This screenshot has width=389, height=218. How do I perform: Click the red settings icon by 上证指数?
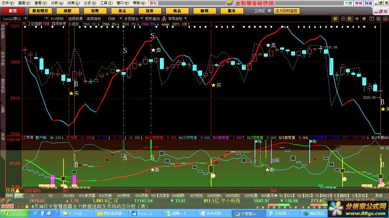24,24
